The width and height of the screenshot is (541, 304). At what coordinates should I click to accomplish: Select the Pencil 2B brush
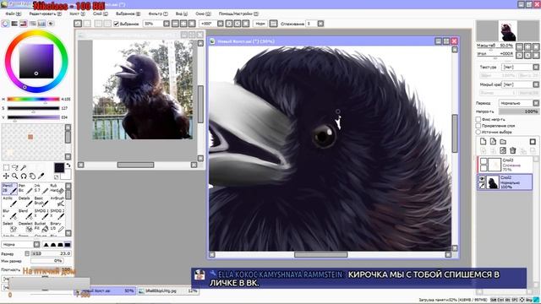tap(9, 188)
